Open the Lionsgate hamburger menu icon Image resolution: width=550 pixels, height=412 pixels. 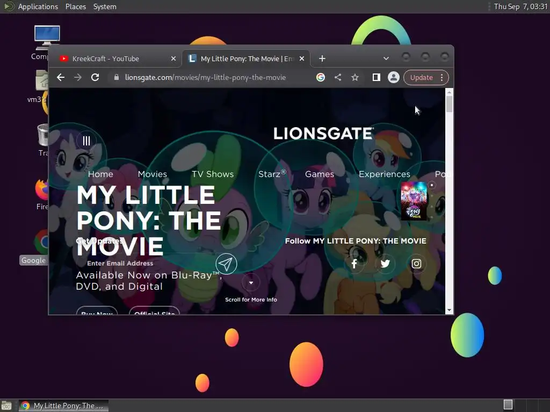[86, 141]
